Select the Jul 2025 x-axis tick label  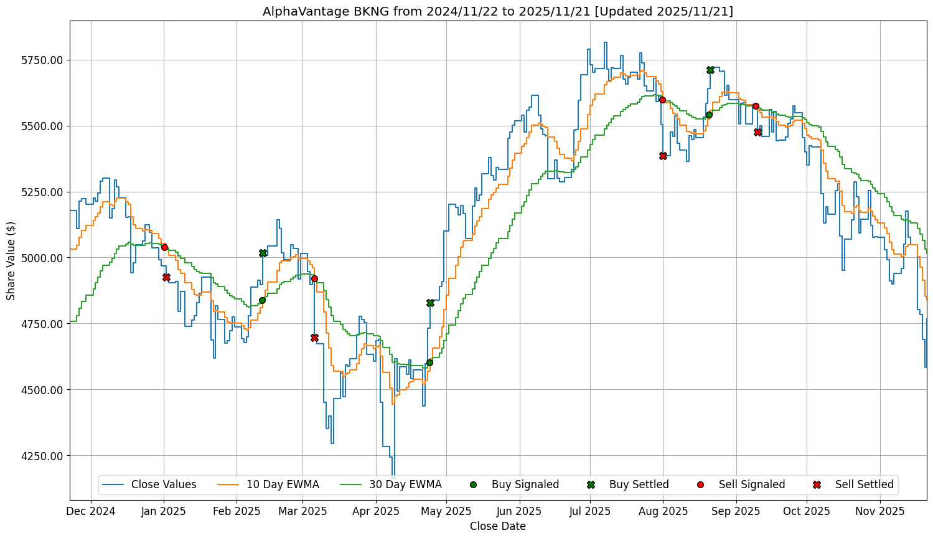click(x=590, y=511)
